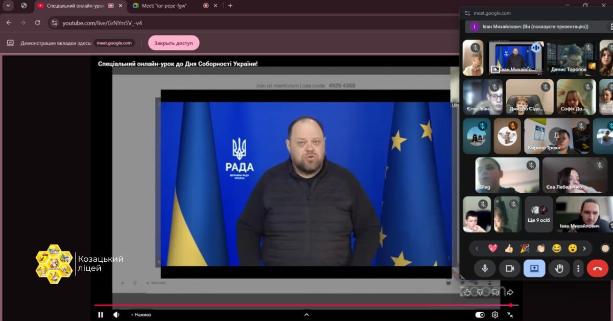
Task: Show next emoji reactions with right arrow
Action: pyautogui.click(x=584, y=248)
